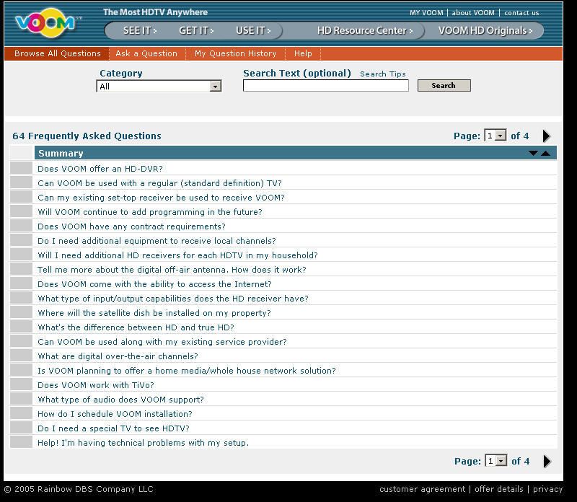
Task: Click the Search button
Action: (x=444, y=85)
